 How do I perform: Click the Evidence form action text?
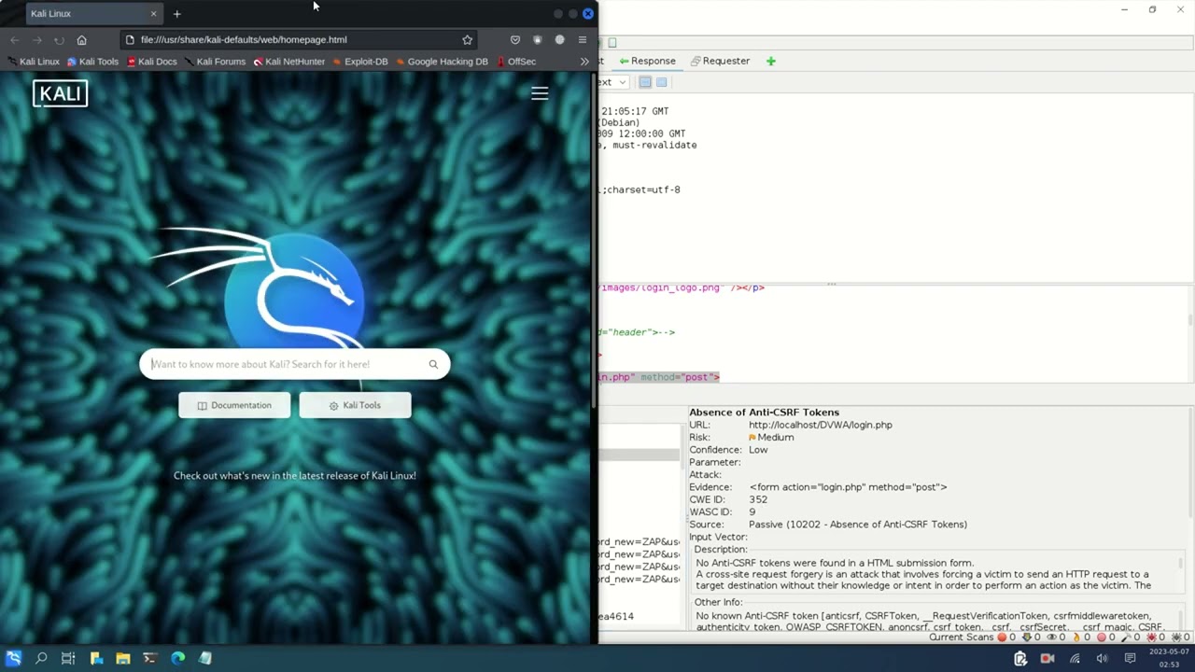848,487
